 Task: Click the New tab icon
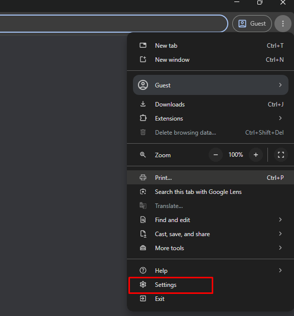pos(143,45)
